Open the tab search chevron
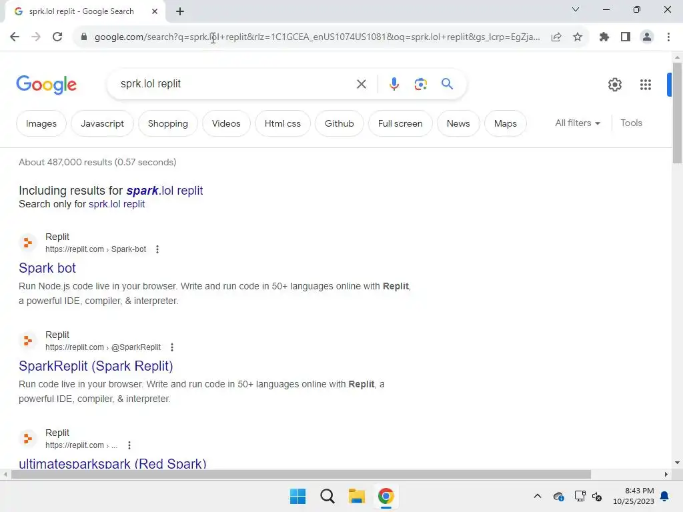The image size is (683, 512). pyautogui.click(x=576, y=9)
